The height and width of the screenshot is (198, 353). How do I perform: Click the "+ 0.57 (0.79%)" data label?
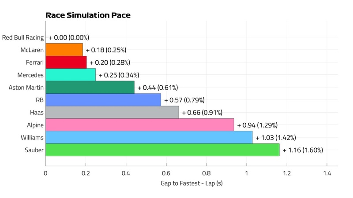[x=184, y=100]
